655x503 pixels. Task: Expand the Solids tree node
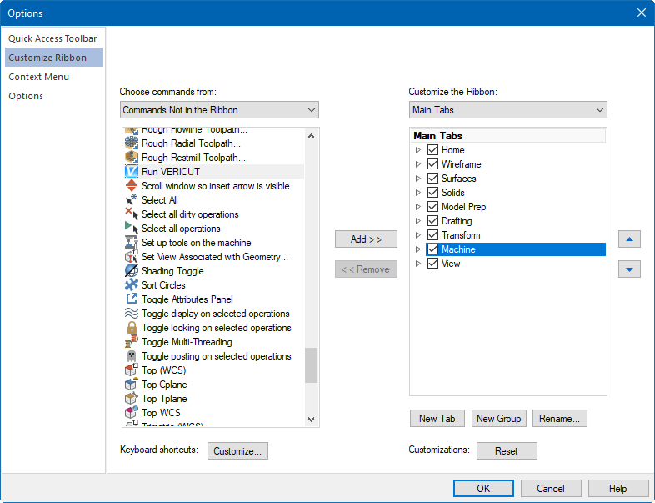[417, 193]
